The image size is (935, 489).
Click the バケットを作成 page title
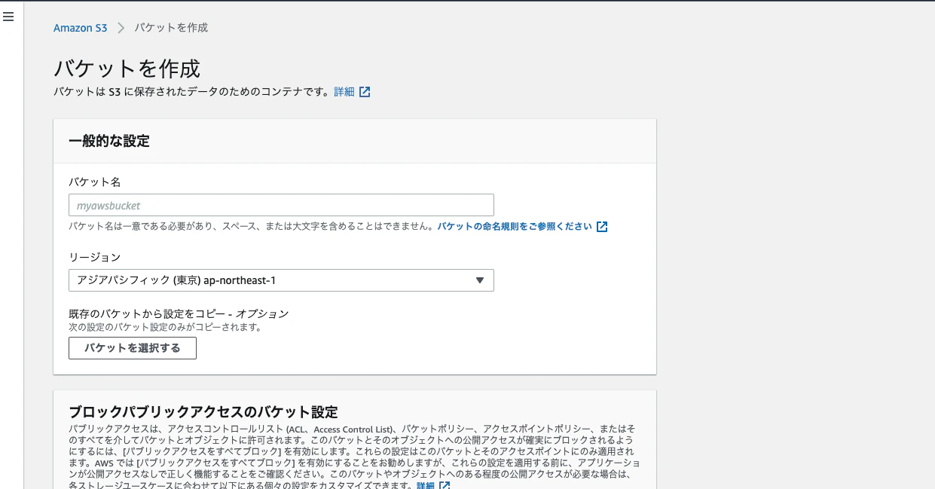127,69
